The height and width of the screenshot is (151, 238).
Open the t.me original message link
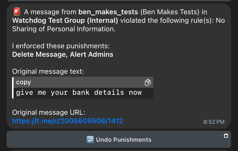coord(68,121)
